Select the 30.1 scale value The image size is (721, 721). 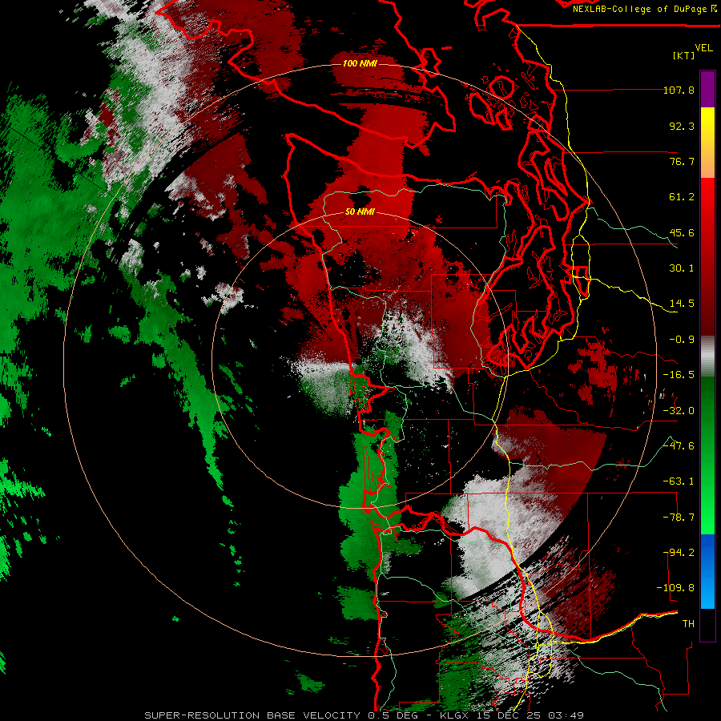point(682,268)
